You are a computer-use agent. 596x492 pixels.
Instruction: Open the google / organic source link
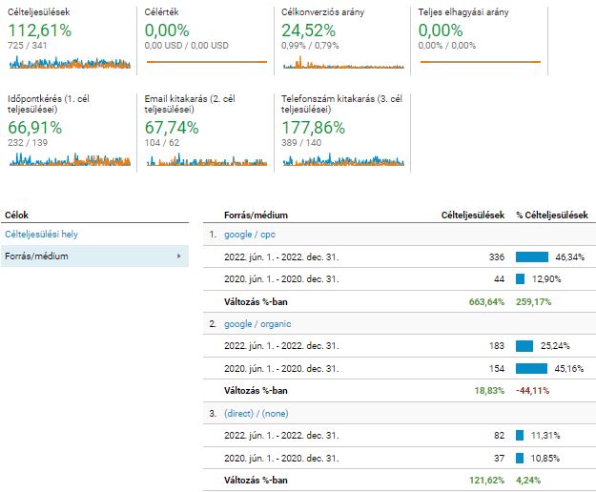click(257, 324)
